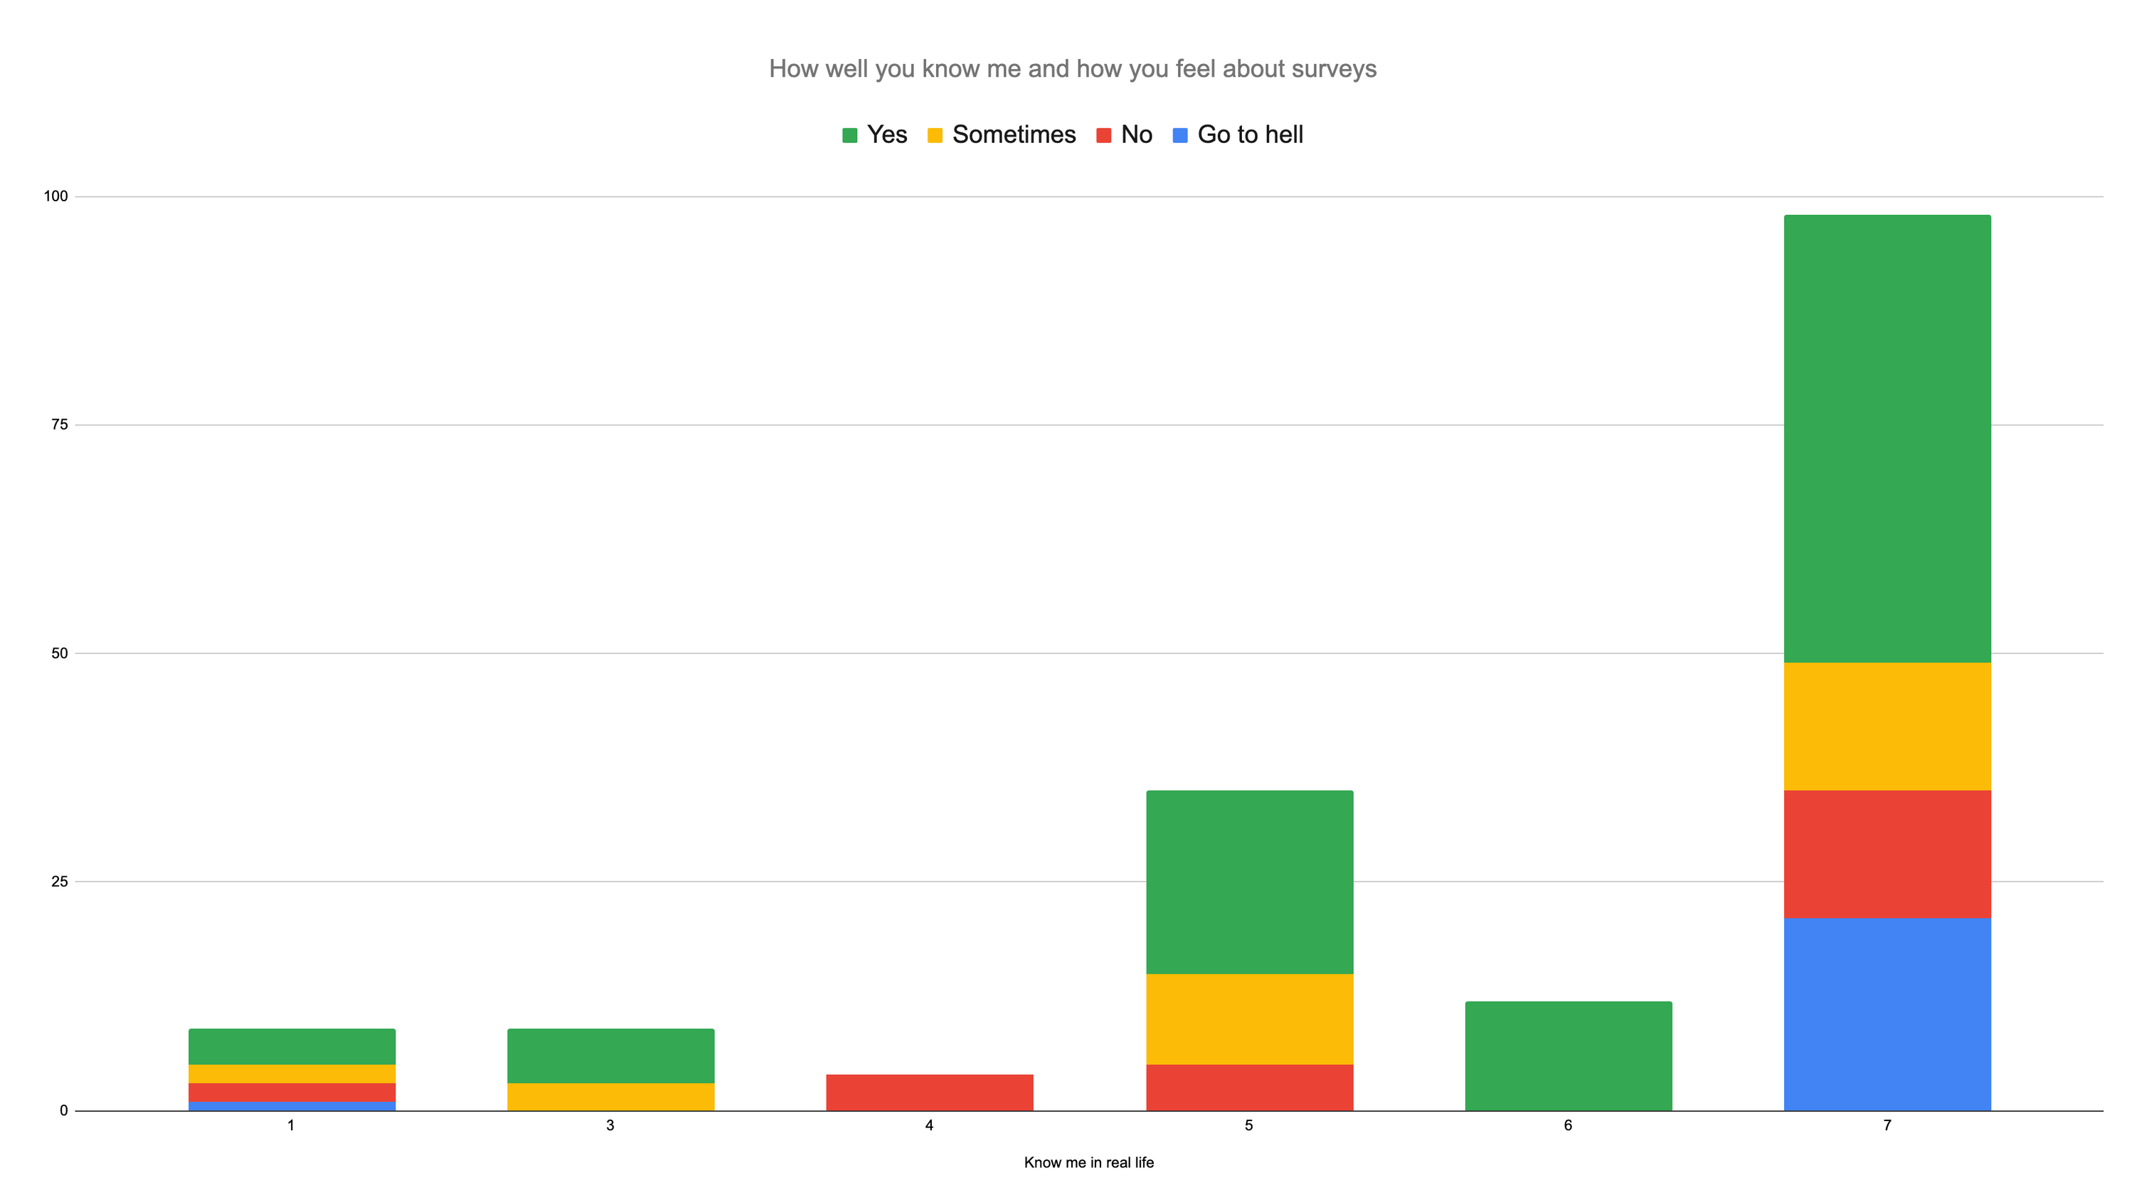Click the 'Go to hell' legend label

point(1250,135)
